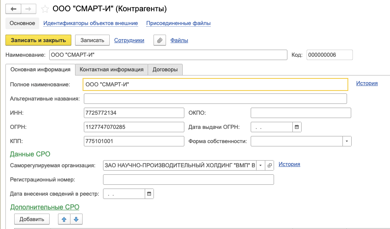Image resolution: width=390 pixels, height=229 pixels.
Task: Focus the Полное наименование field
Action: click(x=215, y=85)
